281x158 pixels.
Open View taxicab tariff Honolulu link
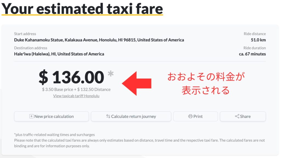point(76,96)
